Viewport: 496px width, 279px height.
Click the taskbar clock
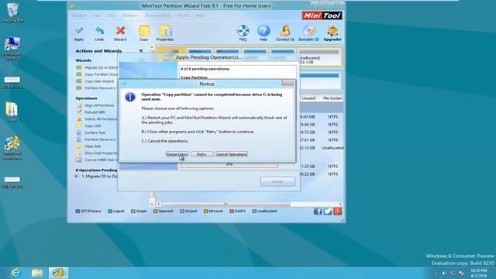tap(478, 273)
